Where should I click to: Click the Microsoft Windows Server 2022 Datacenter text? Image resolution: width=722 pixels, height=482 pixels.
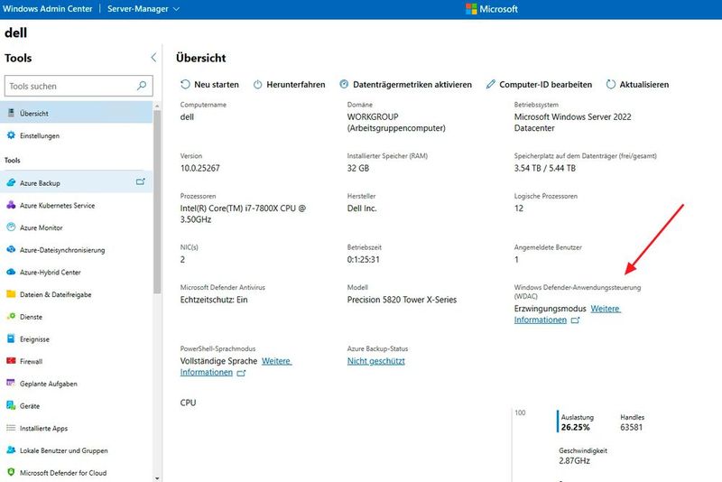click(572, 123)
